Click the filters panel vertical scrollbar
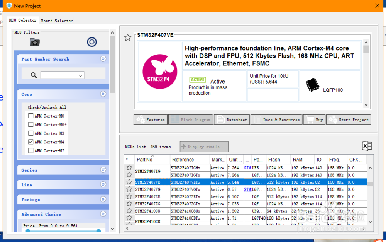Screen dimensions: 386x242 (x=112, y=64)
